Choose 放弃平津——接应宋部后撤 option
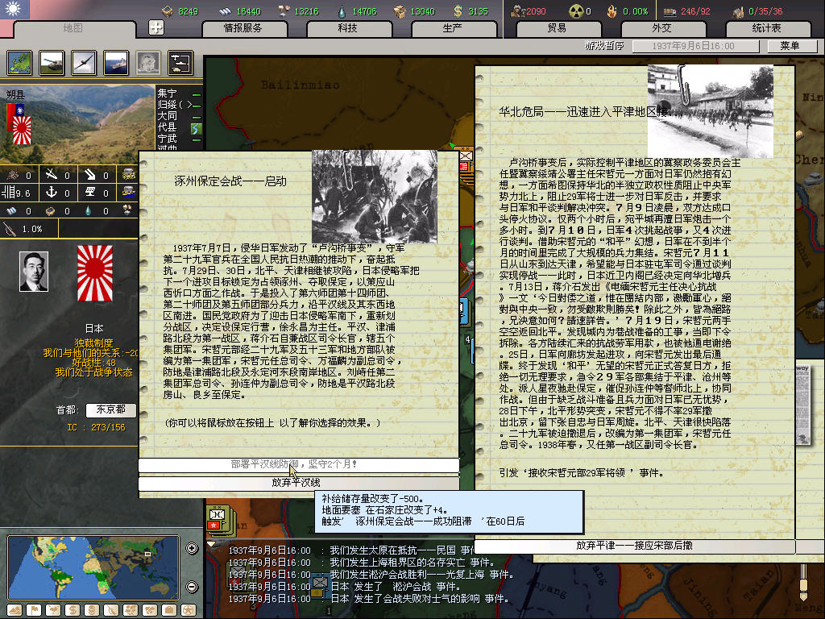Screen dimensions: 825x619 tap(634, 546)
